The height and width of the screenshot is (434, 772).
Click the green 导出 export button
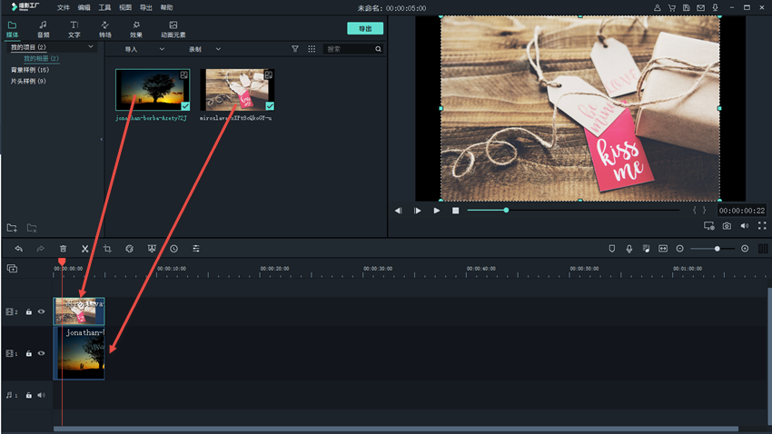[364, 28]
